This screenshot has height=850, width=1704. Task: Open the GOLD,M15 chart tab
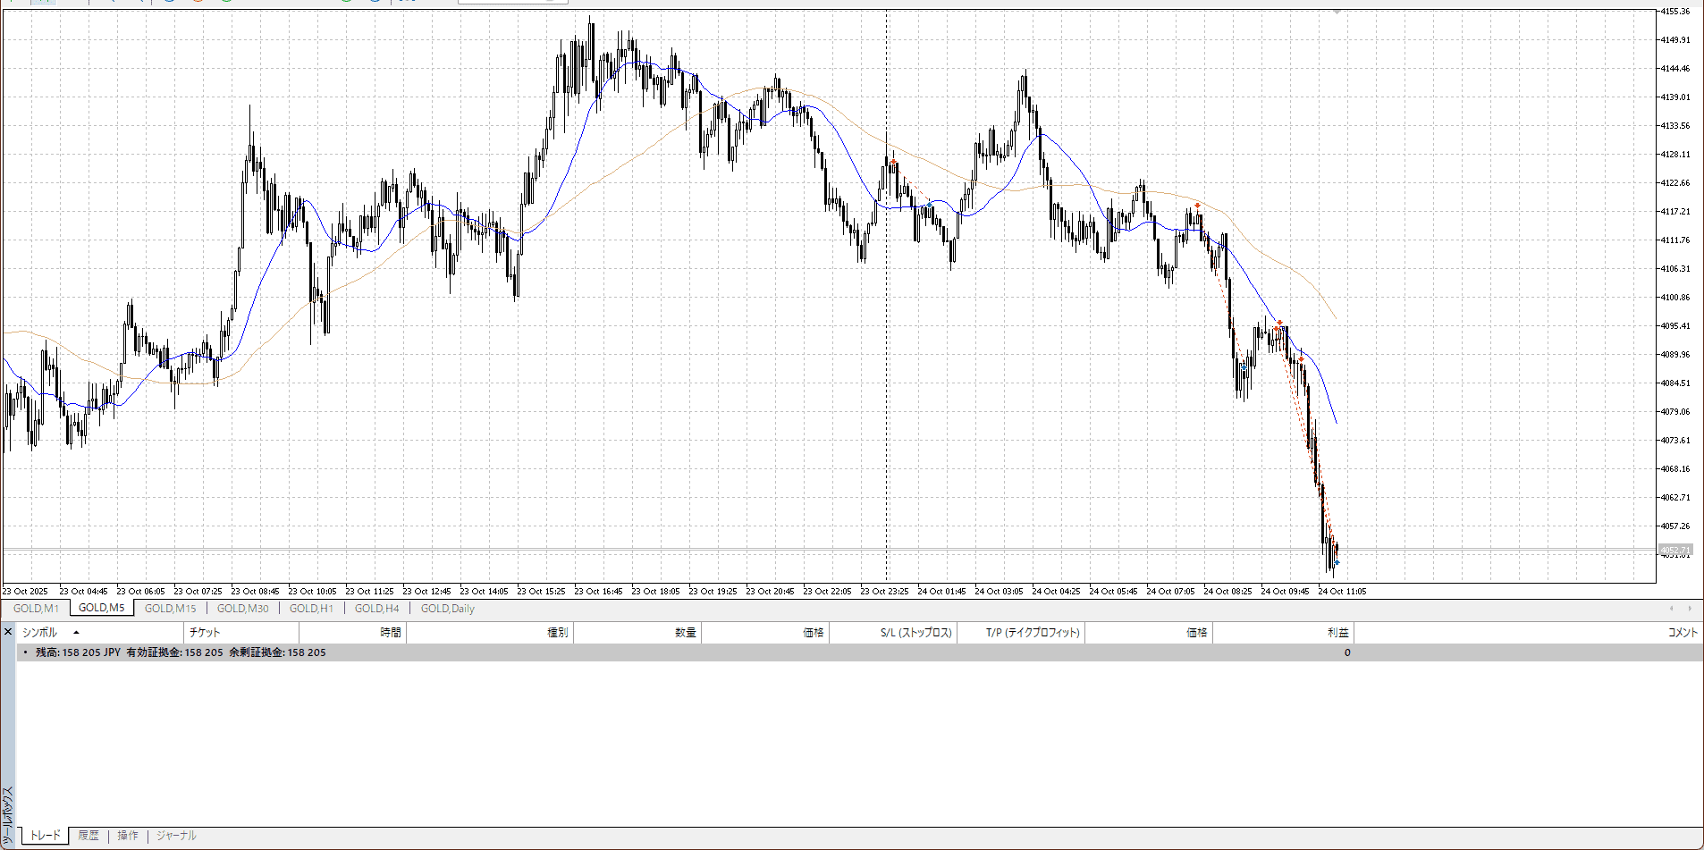(x=170, y=609)
